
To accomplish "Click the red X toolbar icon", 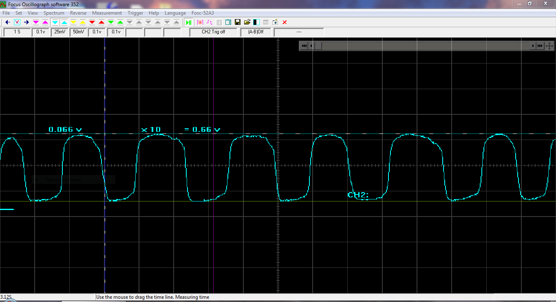I will click(x=285, y=22).
